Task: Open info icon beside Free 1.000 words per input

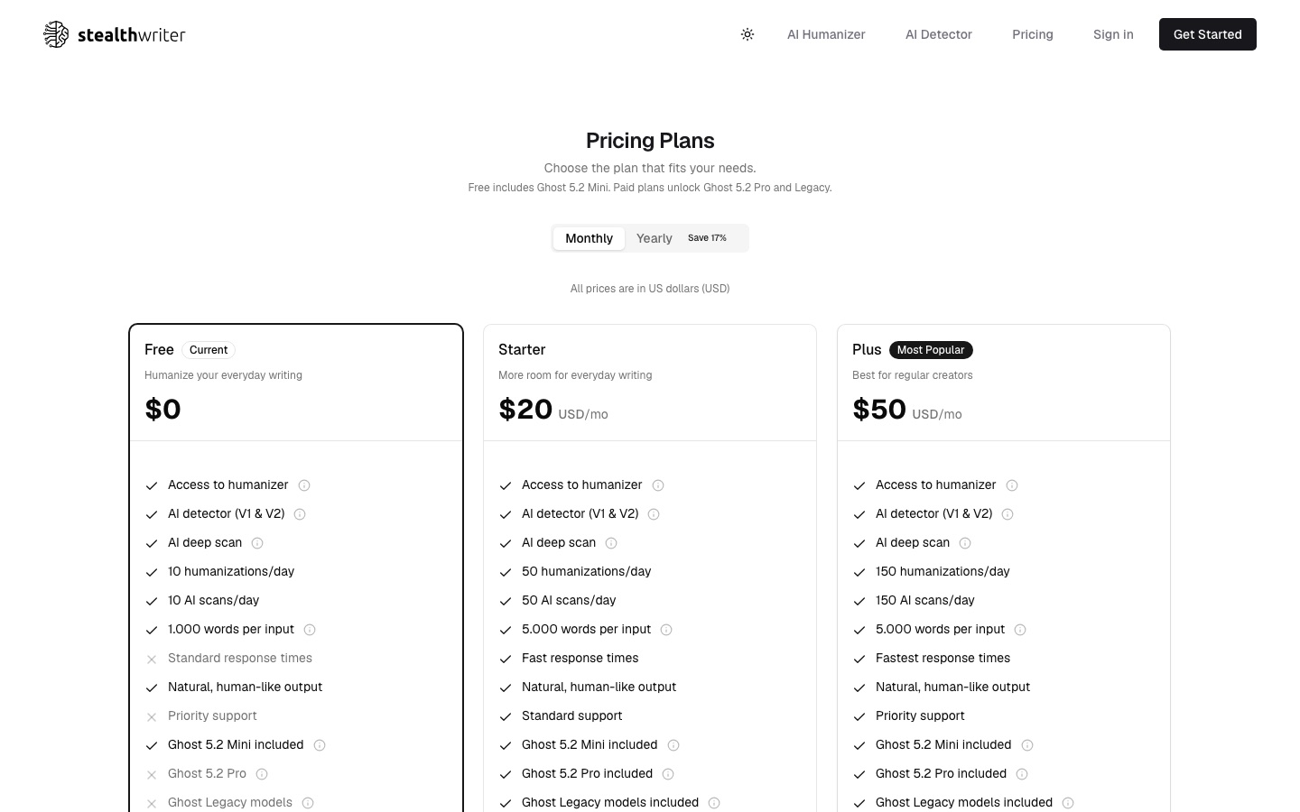Action: pyautogui.click(x=310, y=630)
